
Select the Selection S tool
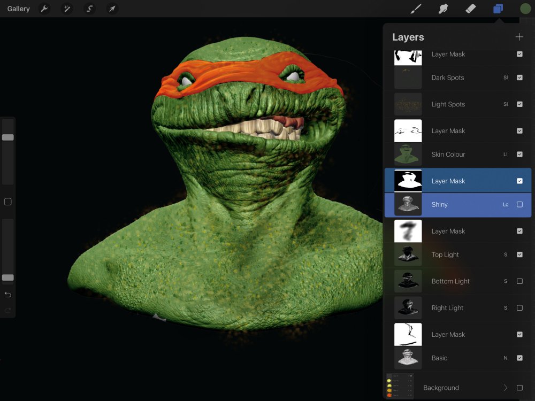tap(89, 9)
